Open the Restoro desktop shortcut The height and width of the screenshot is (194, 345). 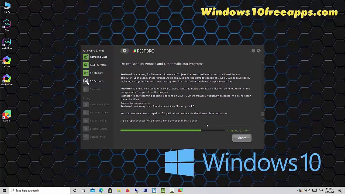(x=7, y=116)
